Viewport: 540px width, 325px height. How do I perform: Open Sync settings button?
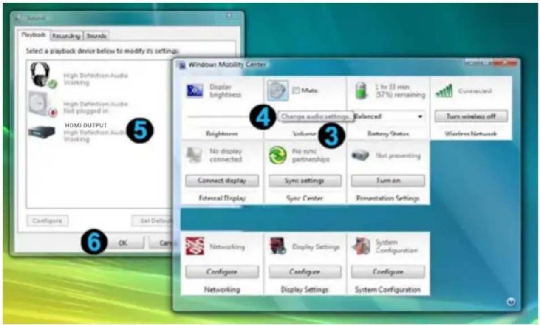pos(305,181)
